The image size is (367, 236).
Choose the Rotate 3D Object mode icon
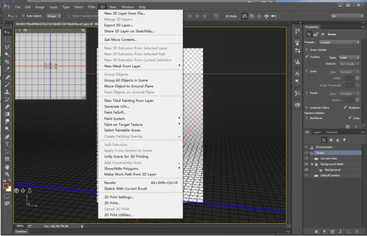click(244, 16)
